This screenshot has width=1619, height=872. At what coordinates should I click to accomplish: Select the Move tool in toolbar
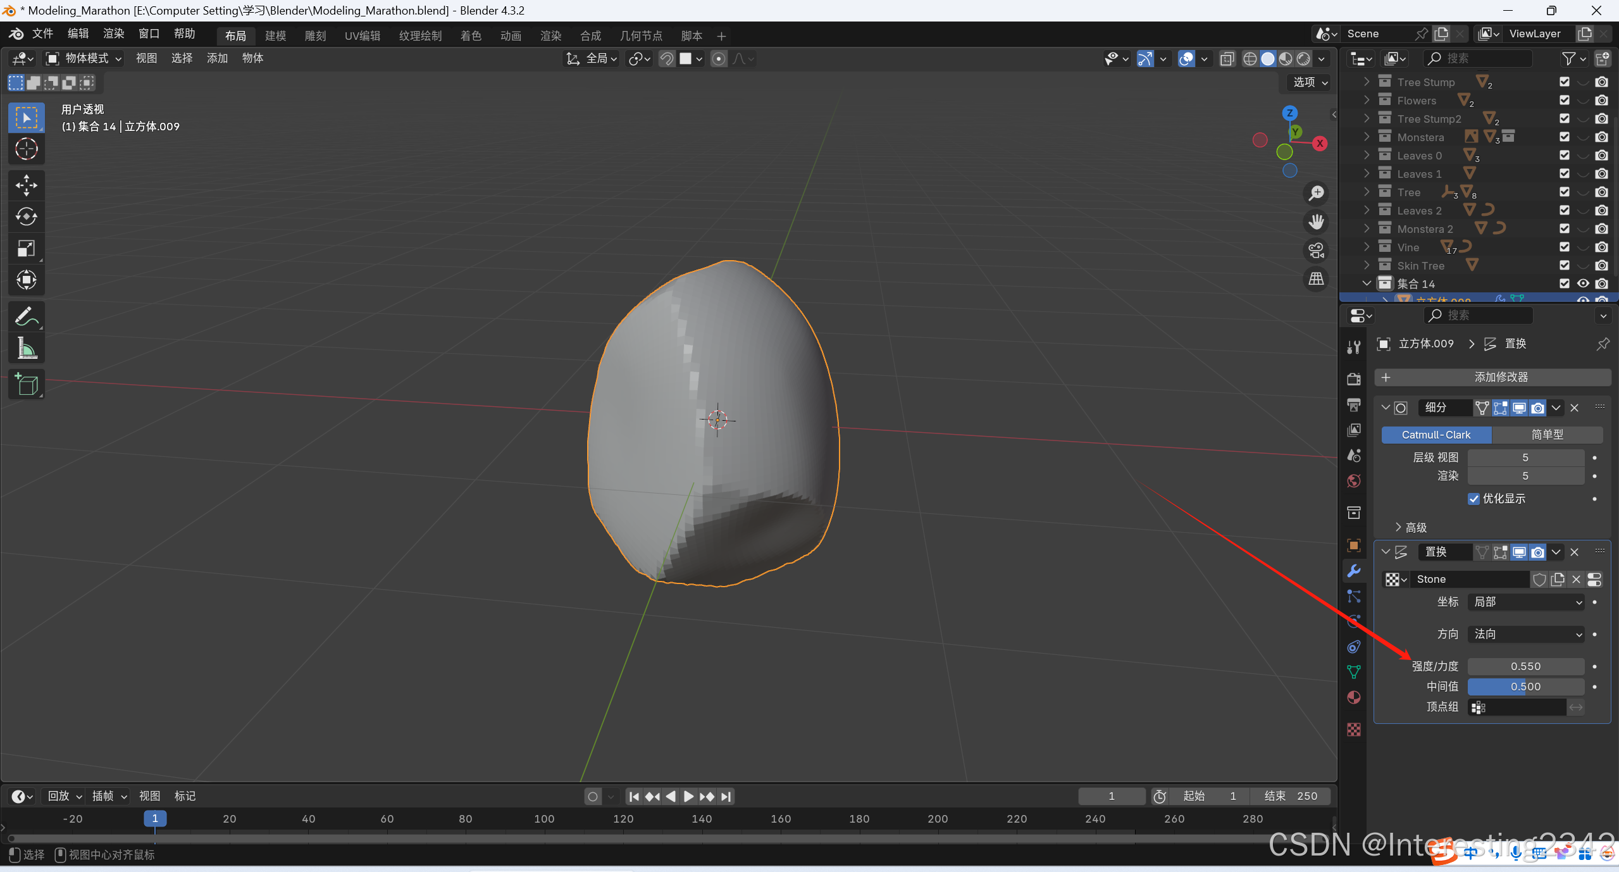(26, 185)
